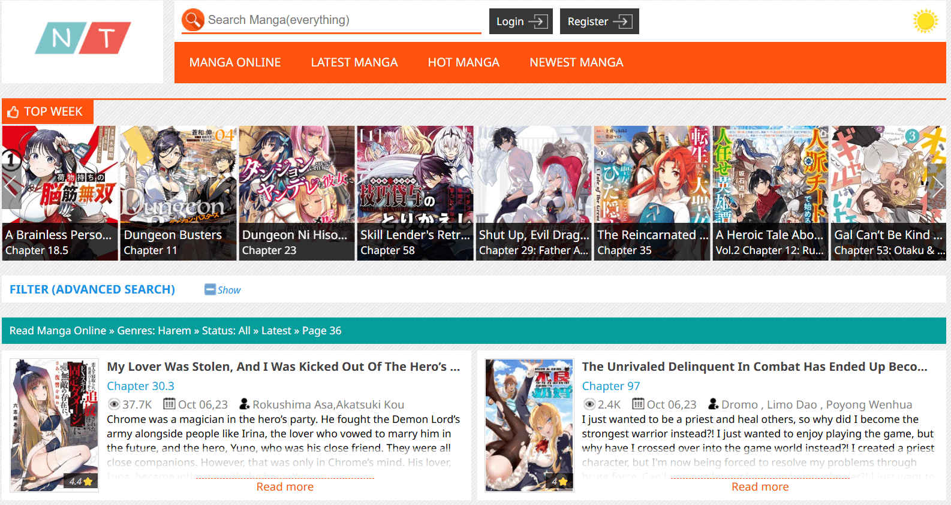Open Chapter 35 of The Reincarnated

coord(624,250)
